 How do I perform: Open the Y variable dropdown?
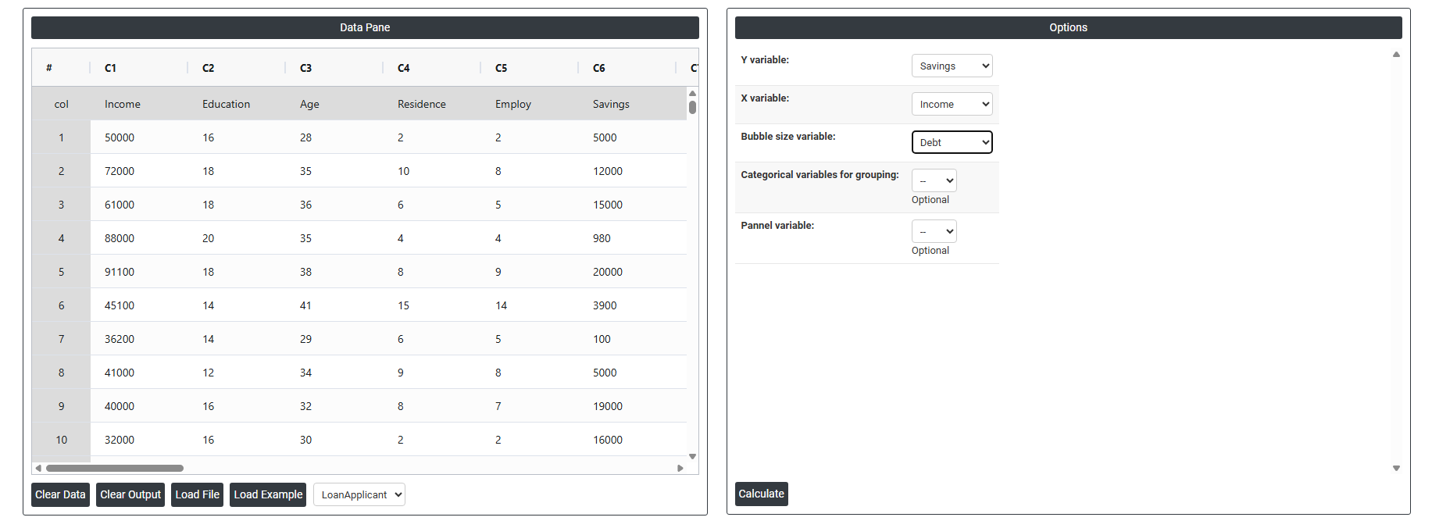(x=952, y=66)
